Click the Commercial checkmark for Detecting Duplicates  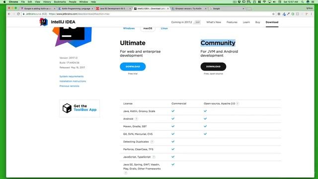[173, 141]
